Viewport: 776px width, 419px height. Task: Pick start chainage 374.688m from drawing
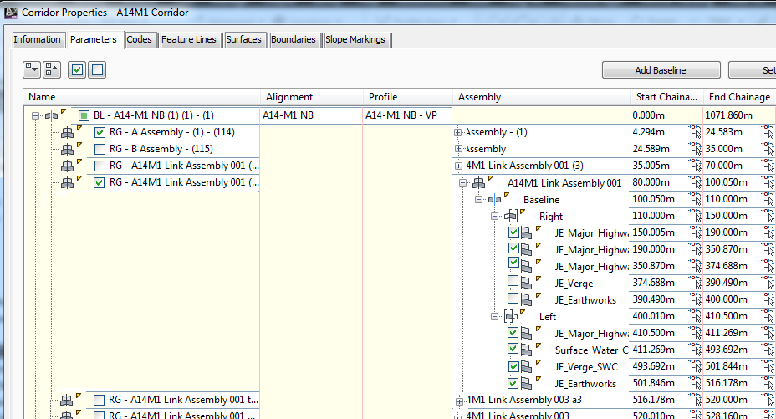click(x=695, y=283)
